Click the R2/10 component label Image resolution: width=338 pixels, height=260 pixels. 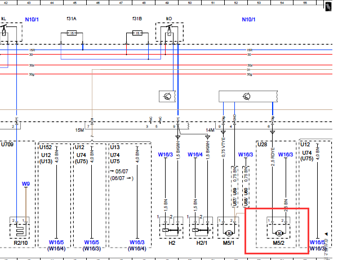coord(21,243)
